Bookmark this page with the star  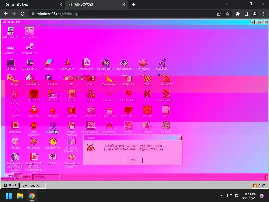[x=227, y=14]
